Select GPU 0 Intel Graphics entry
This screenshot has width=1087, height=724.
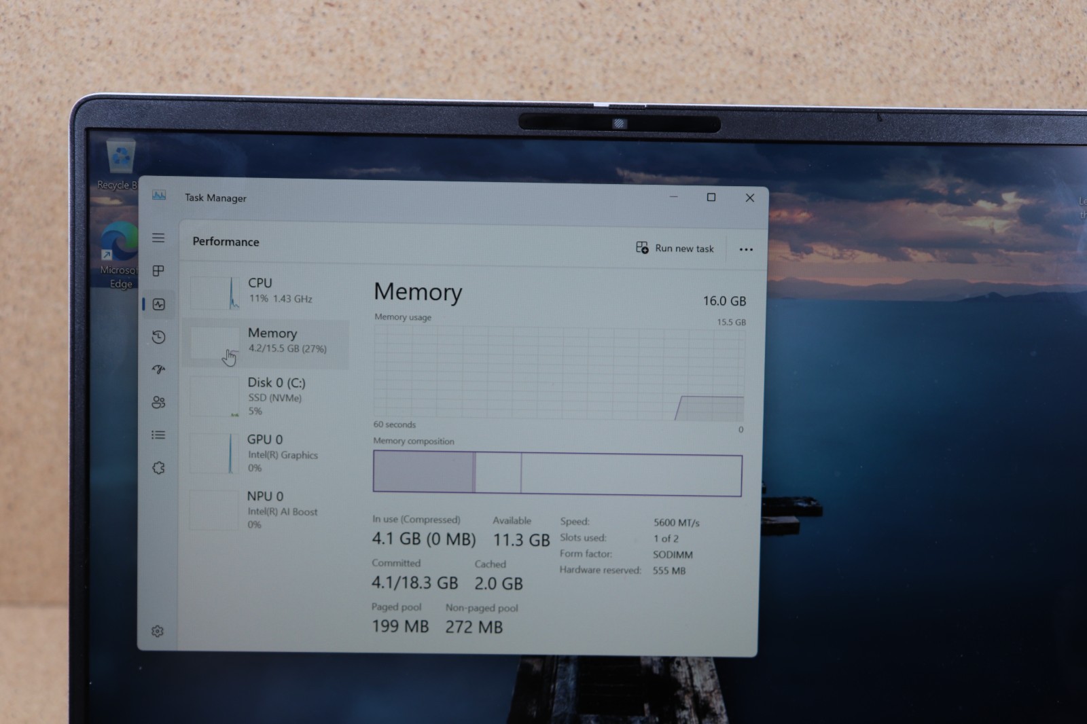267,453
